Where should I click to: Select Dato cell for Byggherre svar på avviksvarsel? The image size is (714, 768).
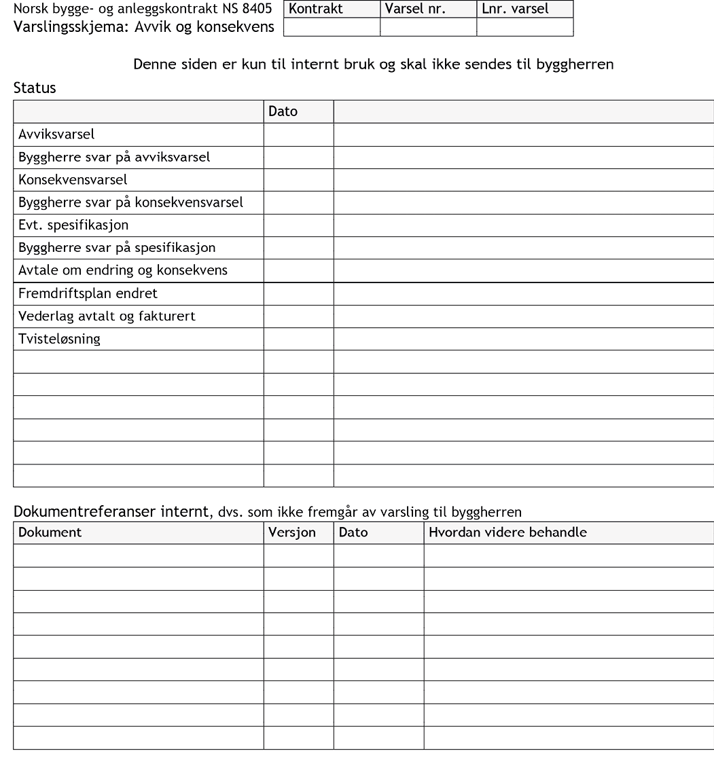(x=298, y=157)
